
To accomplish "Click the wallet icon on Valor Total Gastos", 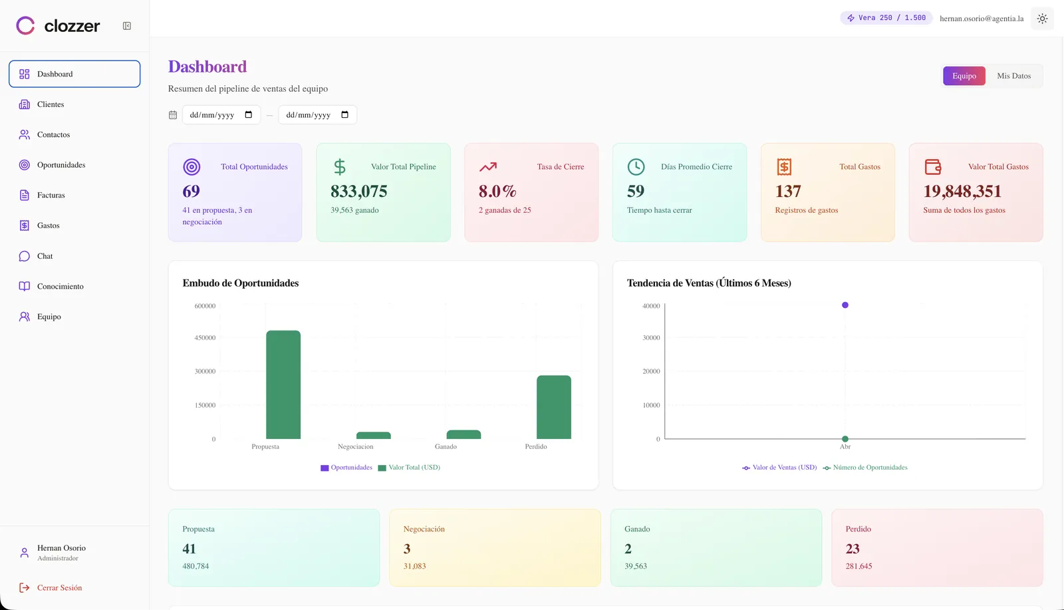I will point(933,167).
